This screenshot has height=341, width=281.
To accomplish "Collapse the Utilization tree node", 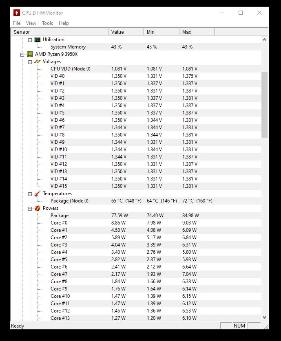I will coord(30,40).
